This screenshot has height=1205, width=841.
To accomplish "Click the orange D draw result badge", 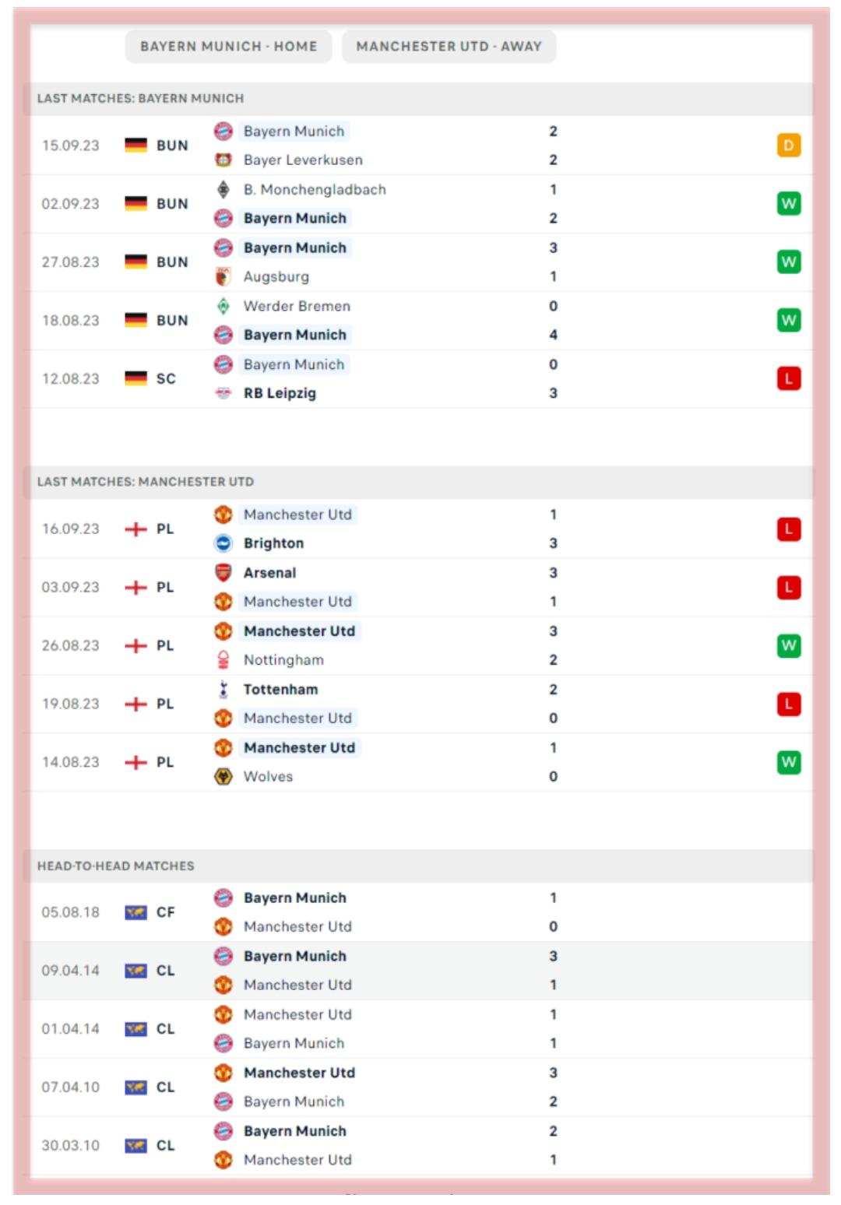I will click(x=788, y=146).
